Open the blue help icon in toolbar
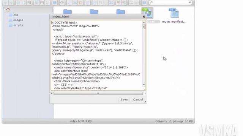 point(144,3)
